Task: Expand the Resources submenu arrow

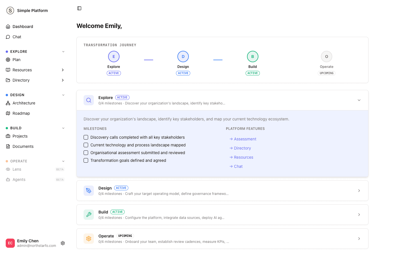Action: pos(63,70)
